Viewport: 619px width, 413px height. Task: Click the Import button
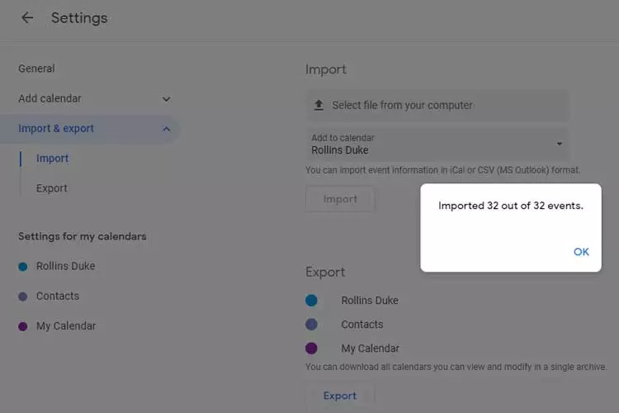pyautogui.click(x=340, y=199)
